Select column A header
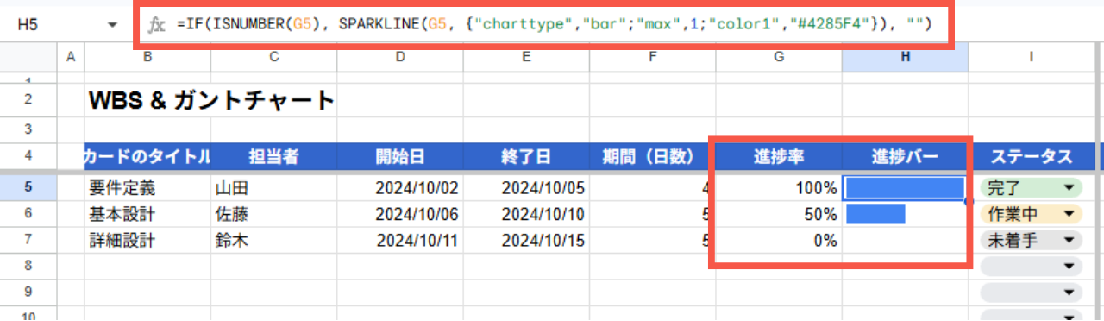Screen dimensions: 1104x321 71,57
